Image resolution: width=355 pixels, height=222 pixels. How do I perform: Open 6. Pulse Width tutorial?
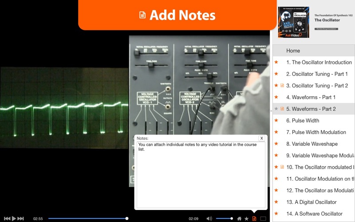(314, 120)
